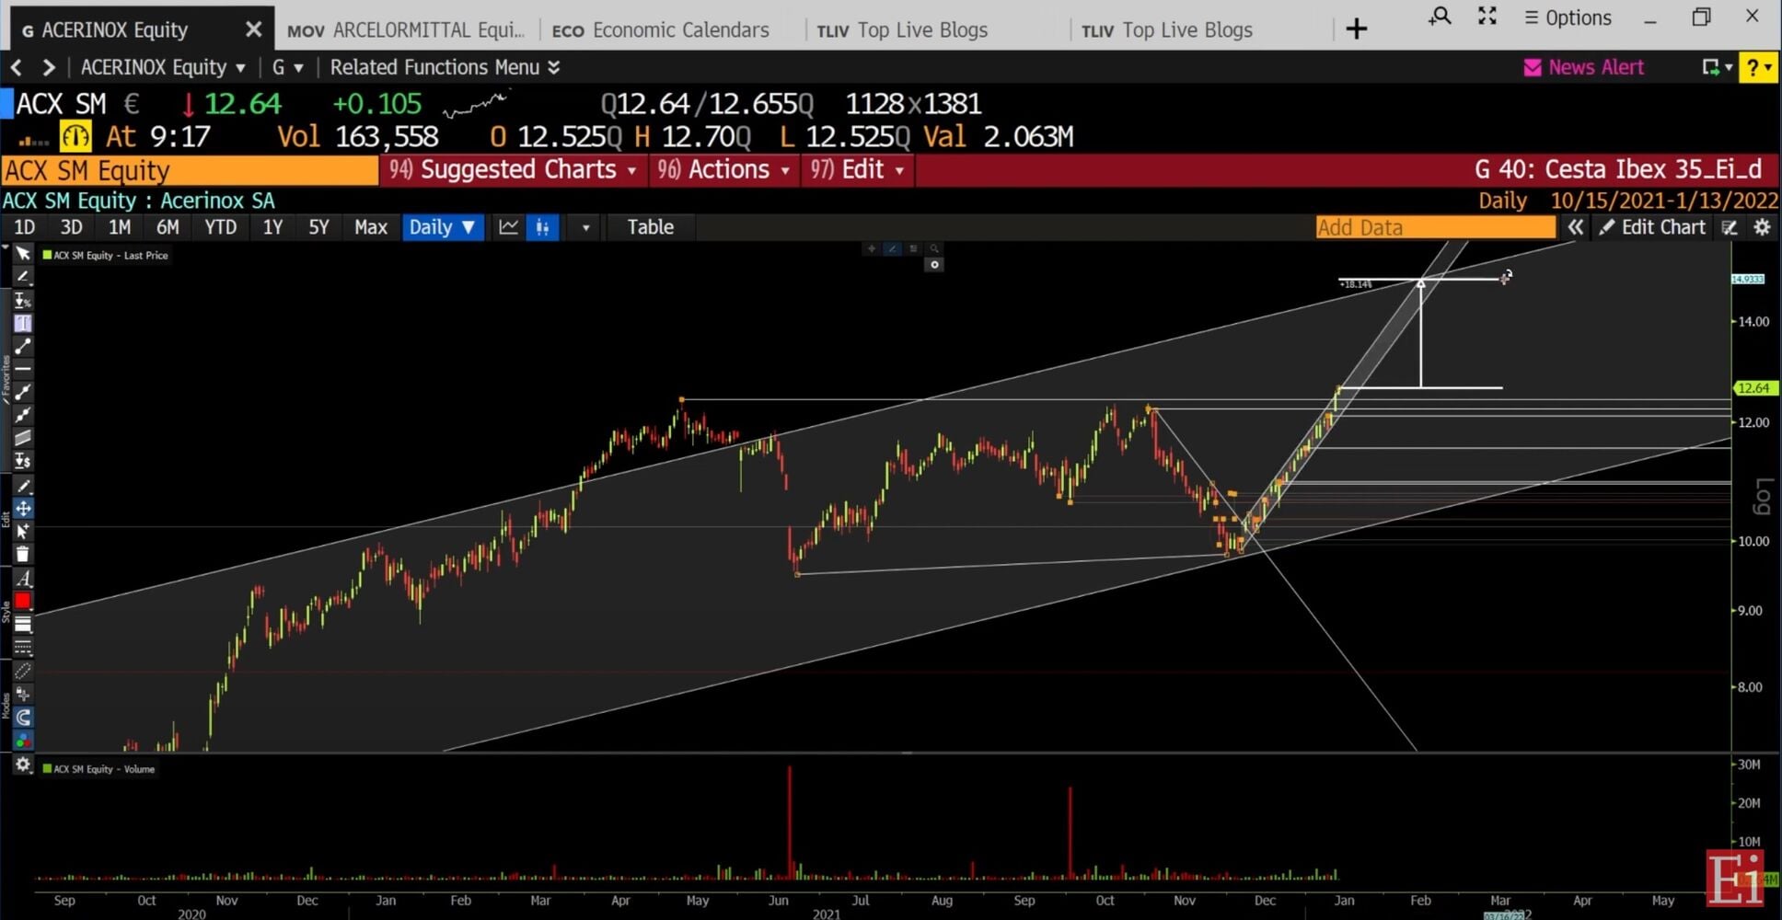1782x920 pixels.
Task: Close the ACERINOX Equity tab
Action: point(253,30)
